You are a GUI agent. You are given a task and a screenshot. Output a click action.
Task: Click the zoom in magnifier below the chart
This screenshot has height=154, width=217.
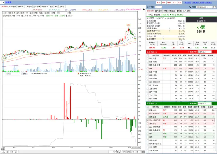[120, 152]
